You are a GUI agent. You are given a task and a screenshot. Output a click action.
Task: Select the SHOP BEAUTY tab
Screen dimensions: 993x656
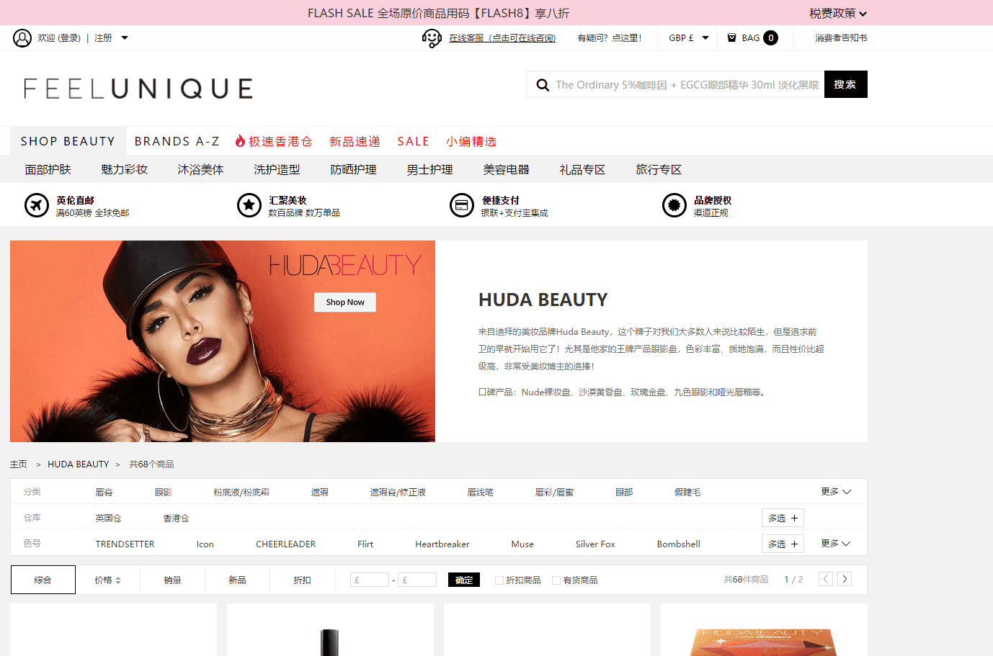68,141
